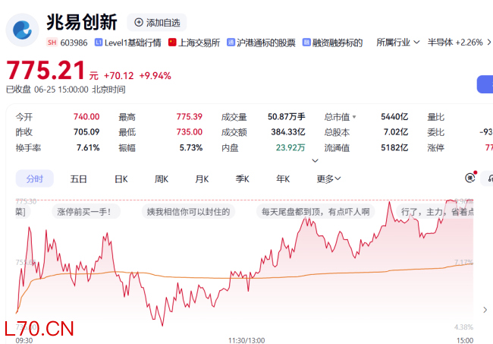Switch to 五日 chart tab
493x344 pixels.
pyautogui.click(x=79, y=179)
